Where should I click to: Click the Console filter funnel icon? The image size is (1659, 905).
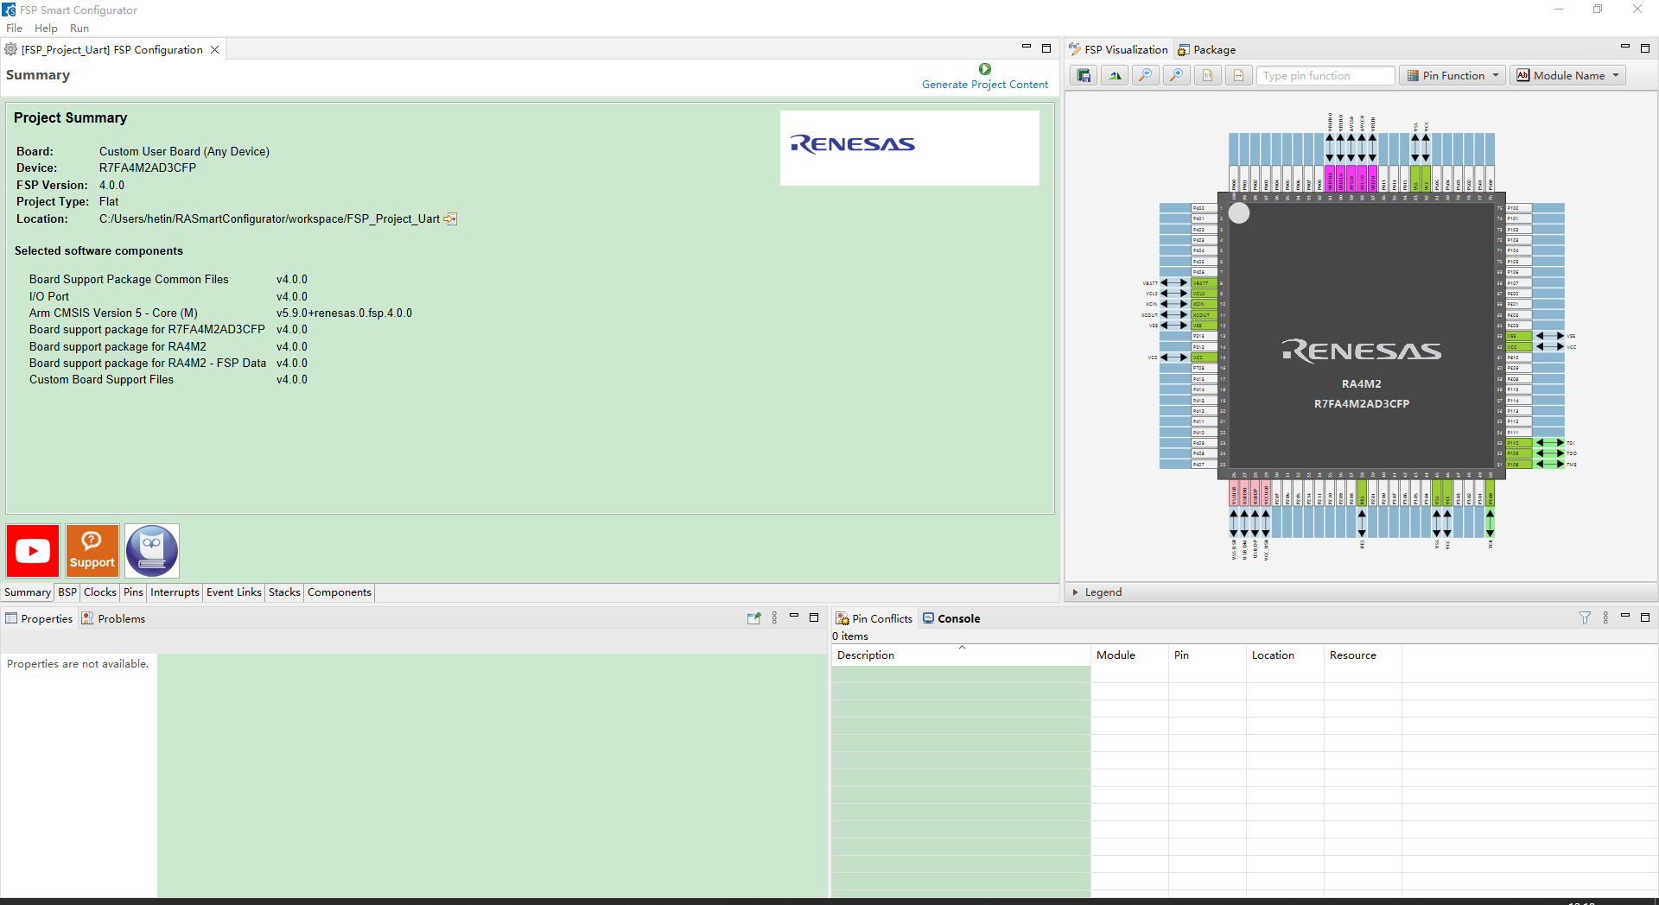coord(1585,618)
